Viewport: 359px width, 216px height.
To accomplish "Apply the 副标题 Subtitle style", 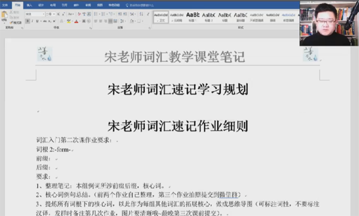I will click(241, 17).
